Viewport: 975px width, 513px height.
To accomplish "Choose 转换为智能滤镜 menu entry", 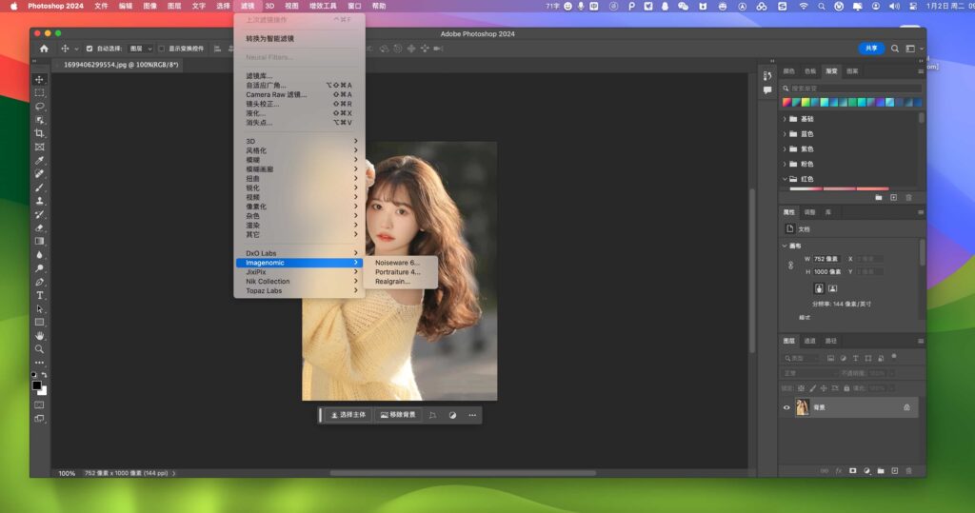I will click(299, 39).
